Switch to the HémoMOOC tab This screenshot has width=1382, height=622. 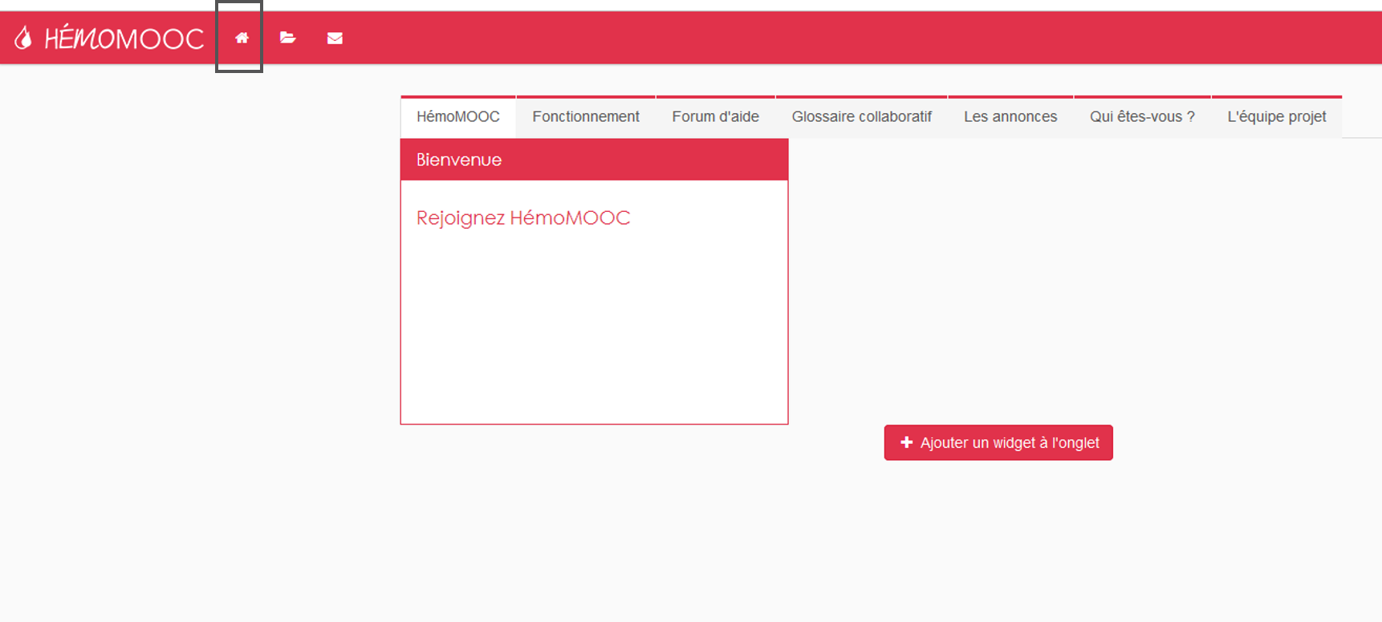click(458, 116)
